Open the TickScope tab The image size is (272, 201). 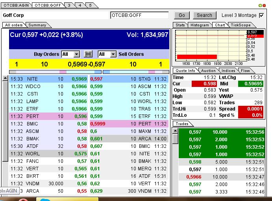[x=241, y=25]
